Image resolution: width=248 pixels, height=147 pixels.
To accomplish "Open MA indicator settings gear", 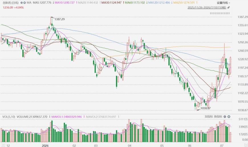I will click(x=21, y=3).
